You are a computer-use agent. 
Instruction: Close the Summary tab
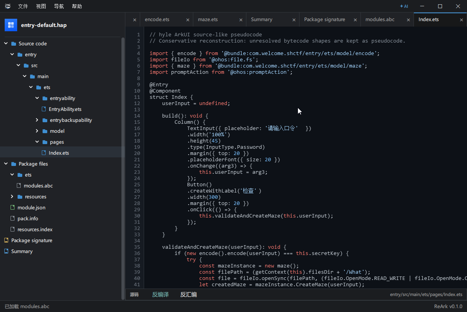tap(294, 20)
